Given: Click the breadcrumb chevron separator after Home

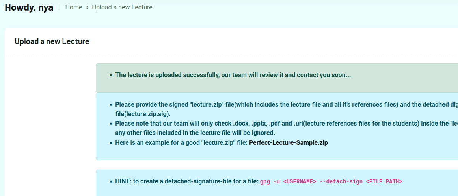Looking at the screenshot, I should pyautogui.click(x=87, y=7).
